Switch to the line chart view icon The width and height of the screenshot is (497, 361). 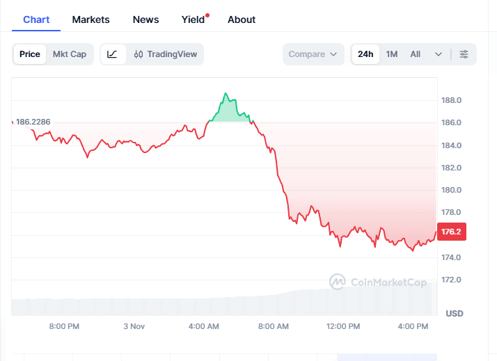click(x=113, y=54)
